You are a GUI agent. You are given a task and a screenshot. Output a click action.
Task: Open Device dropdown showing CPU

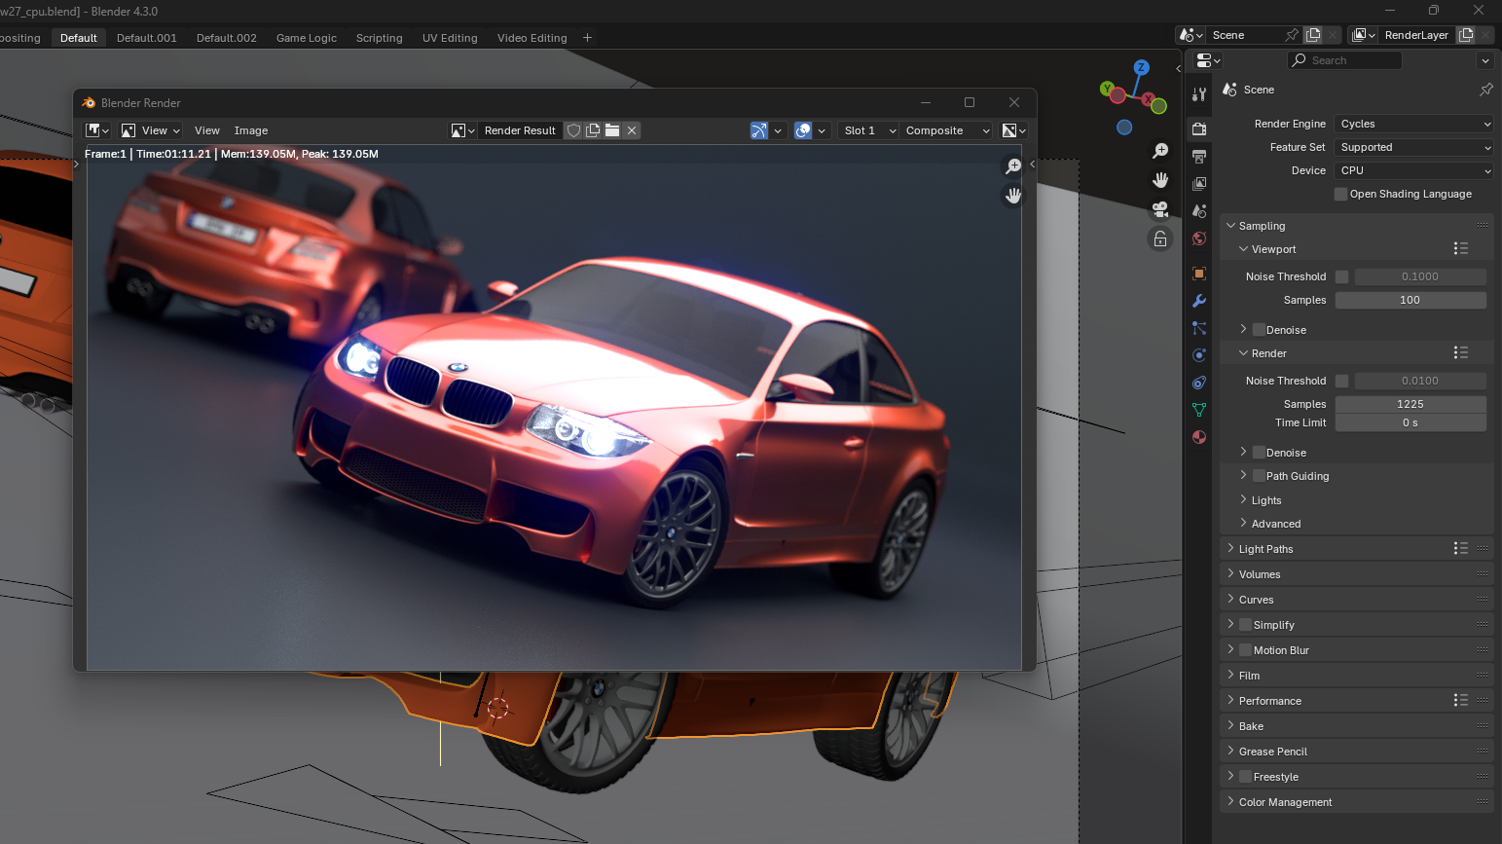click(x=1413, y=170)
